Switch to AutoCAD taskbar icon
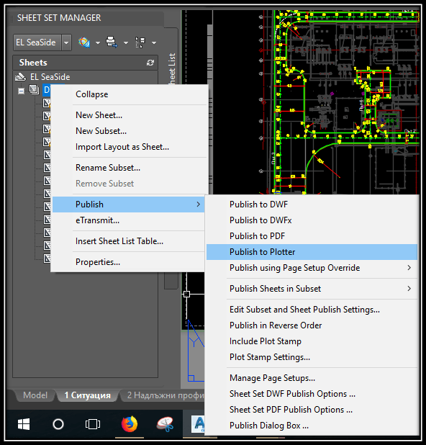This screenshot has height=445, width=426. pyautogui.click(x=198, y=424)
